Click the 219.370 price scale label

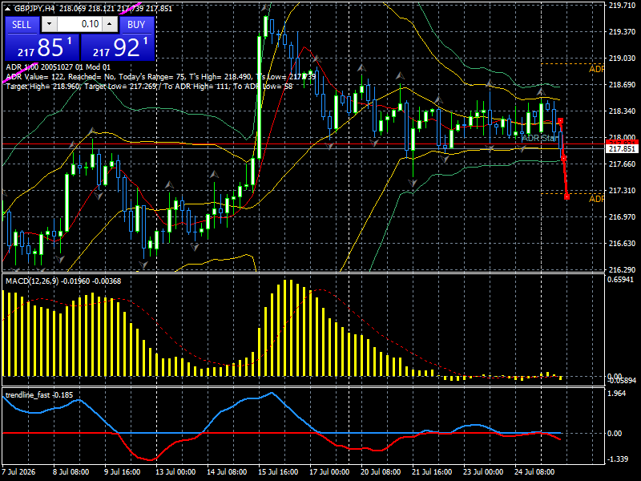622,32
